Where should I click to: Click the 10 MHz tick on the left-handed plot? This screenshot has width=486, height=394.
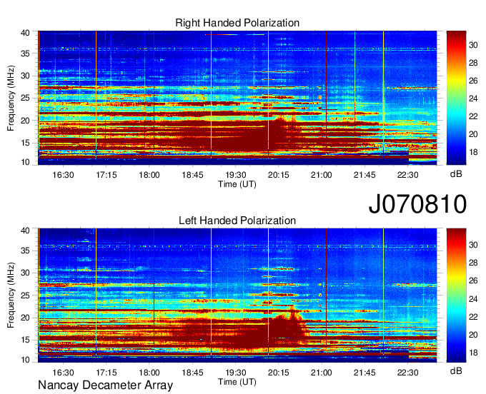pyautogui.click(x=25, y=360)
